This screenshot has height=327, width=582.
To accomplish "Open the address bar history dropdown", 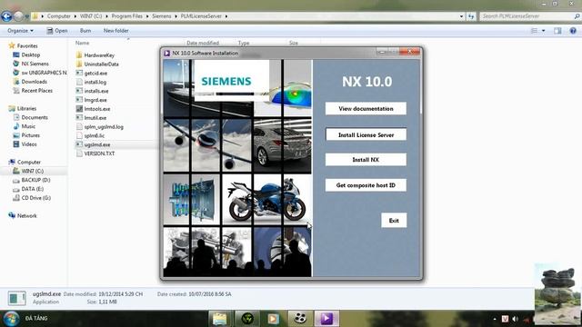I will 461,16.
